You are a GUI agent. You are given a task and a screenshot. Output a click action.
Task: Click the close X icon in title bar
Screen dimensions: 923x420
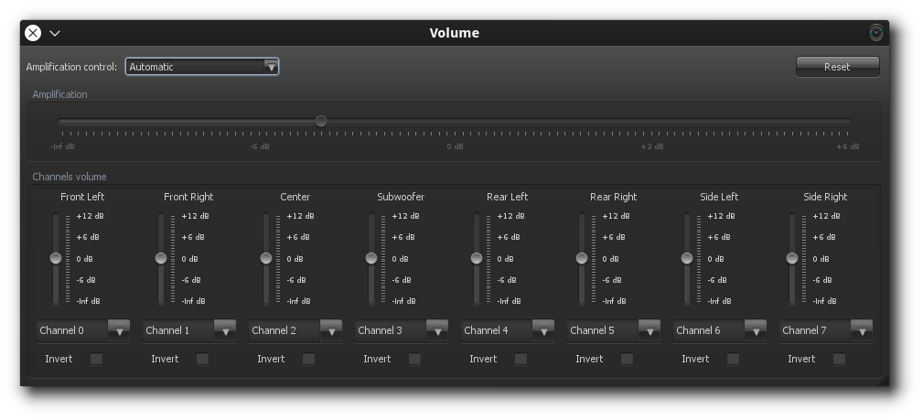(x=33, y=33)
